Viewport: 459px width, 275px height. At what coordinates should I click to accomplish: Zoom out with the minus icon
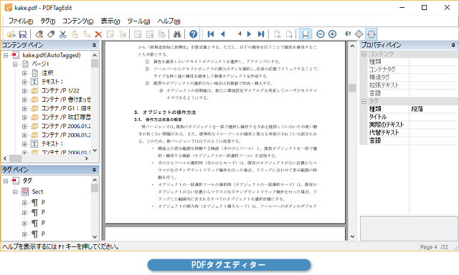(x=321, y=34)
